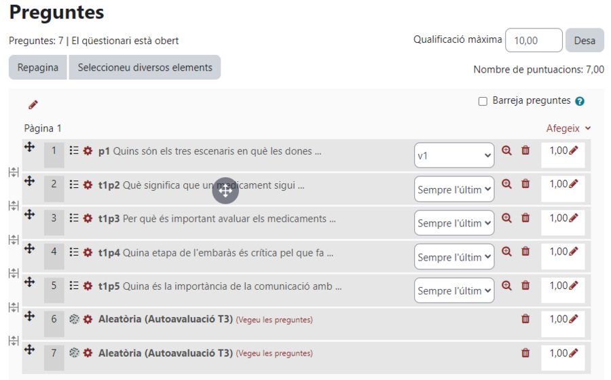Delete question t1p4 using trash icon

pos(525,252)
